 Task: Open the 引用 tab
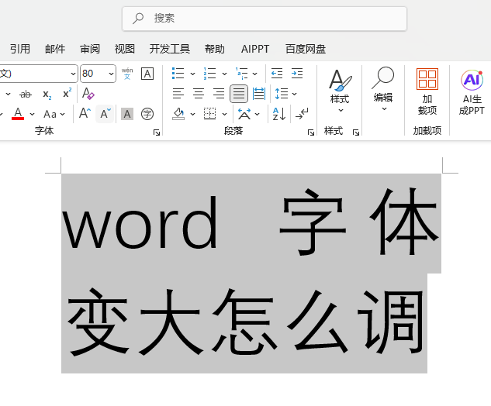coord(20,49)
